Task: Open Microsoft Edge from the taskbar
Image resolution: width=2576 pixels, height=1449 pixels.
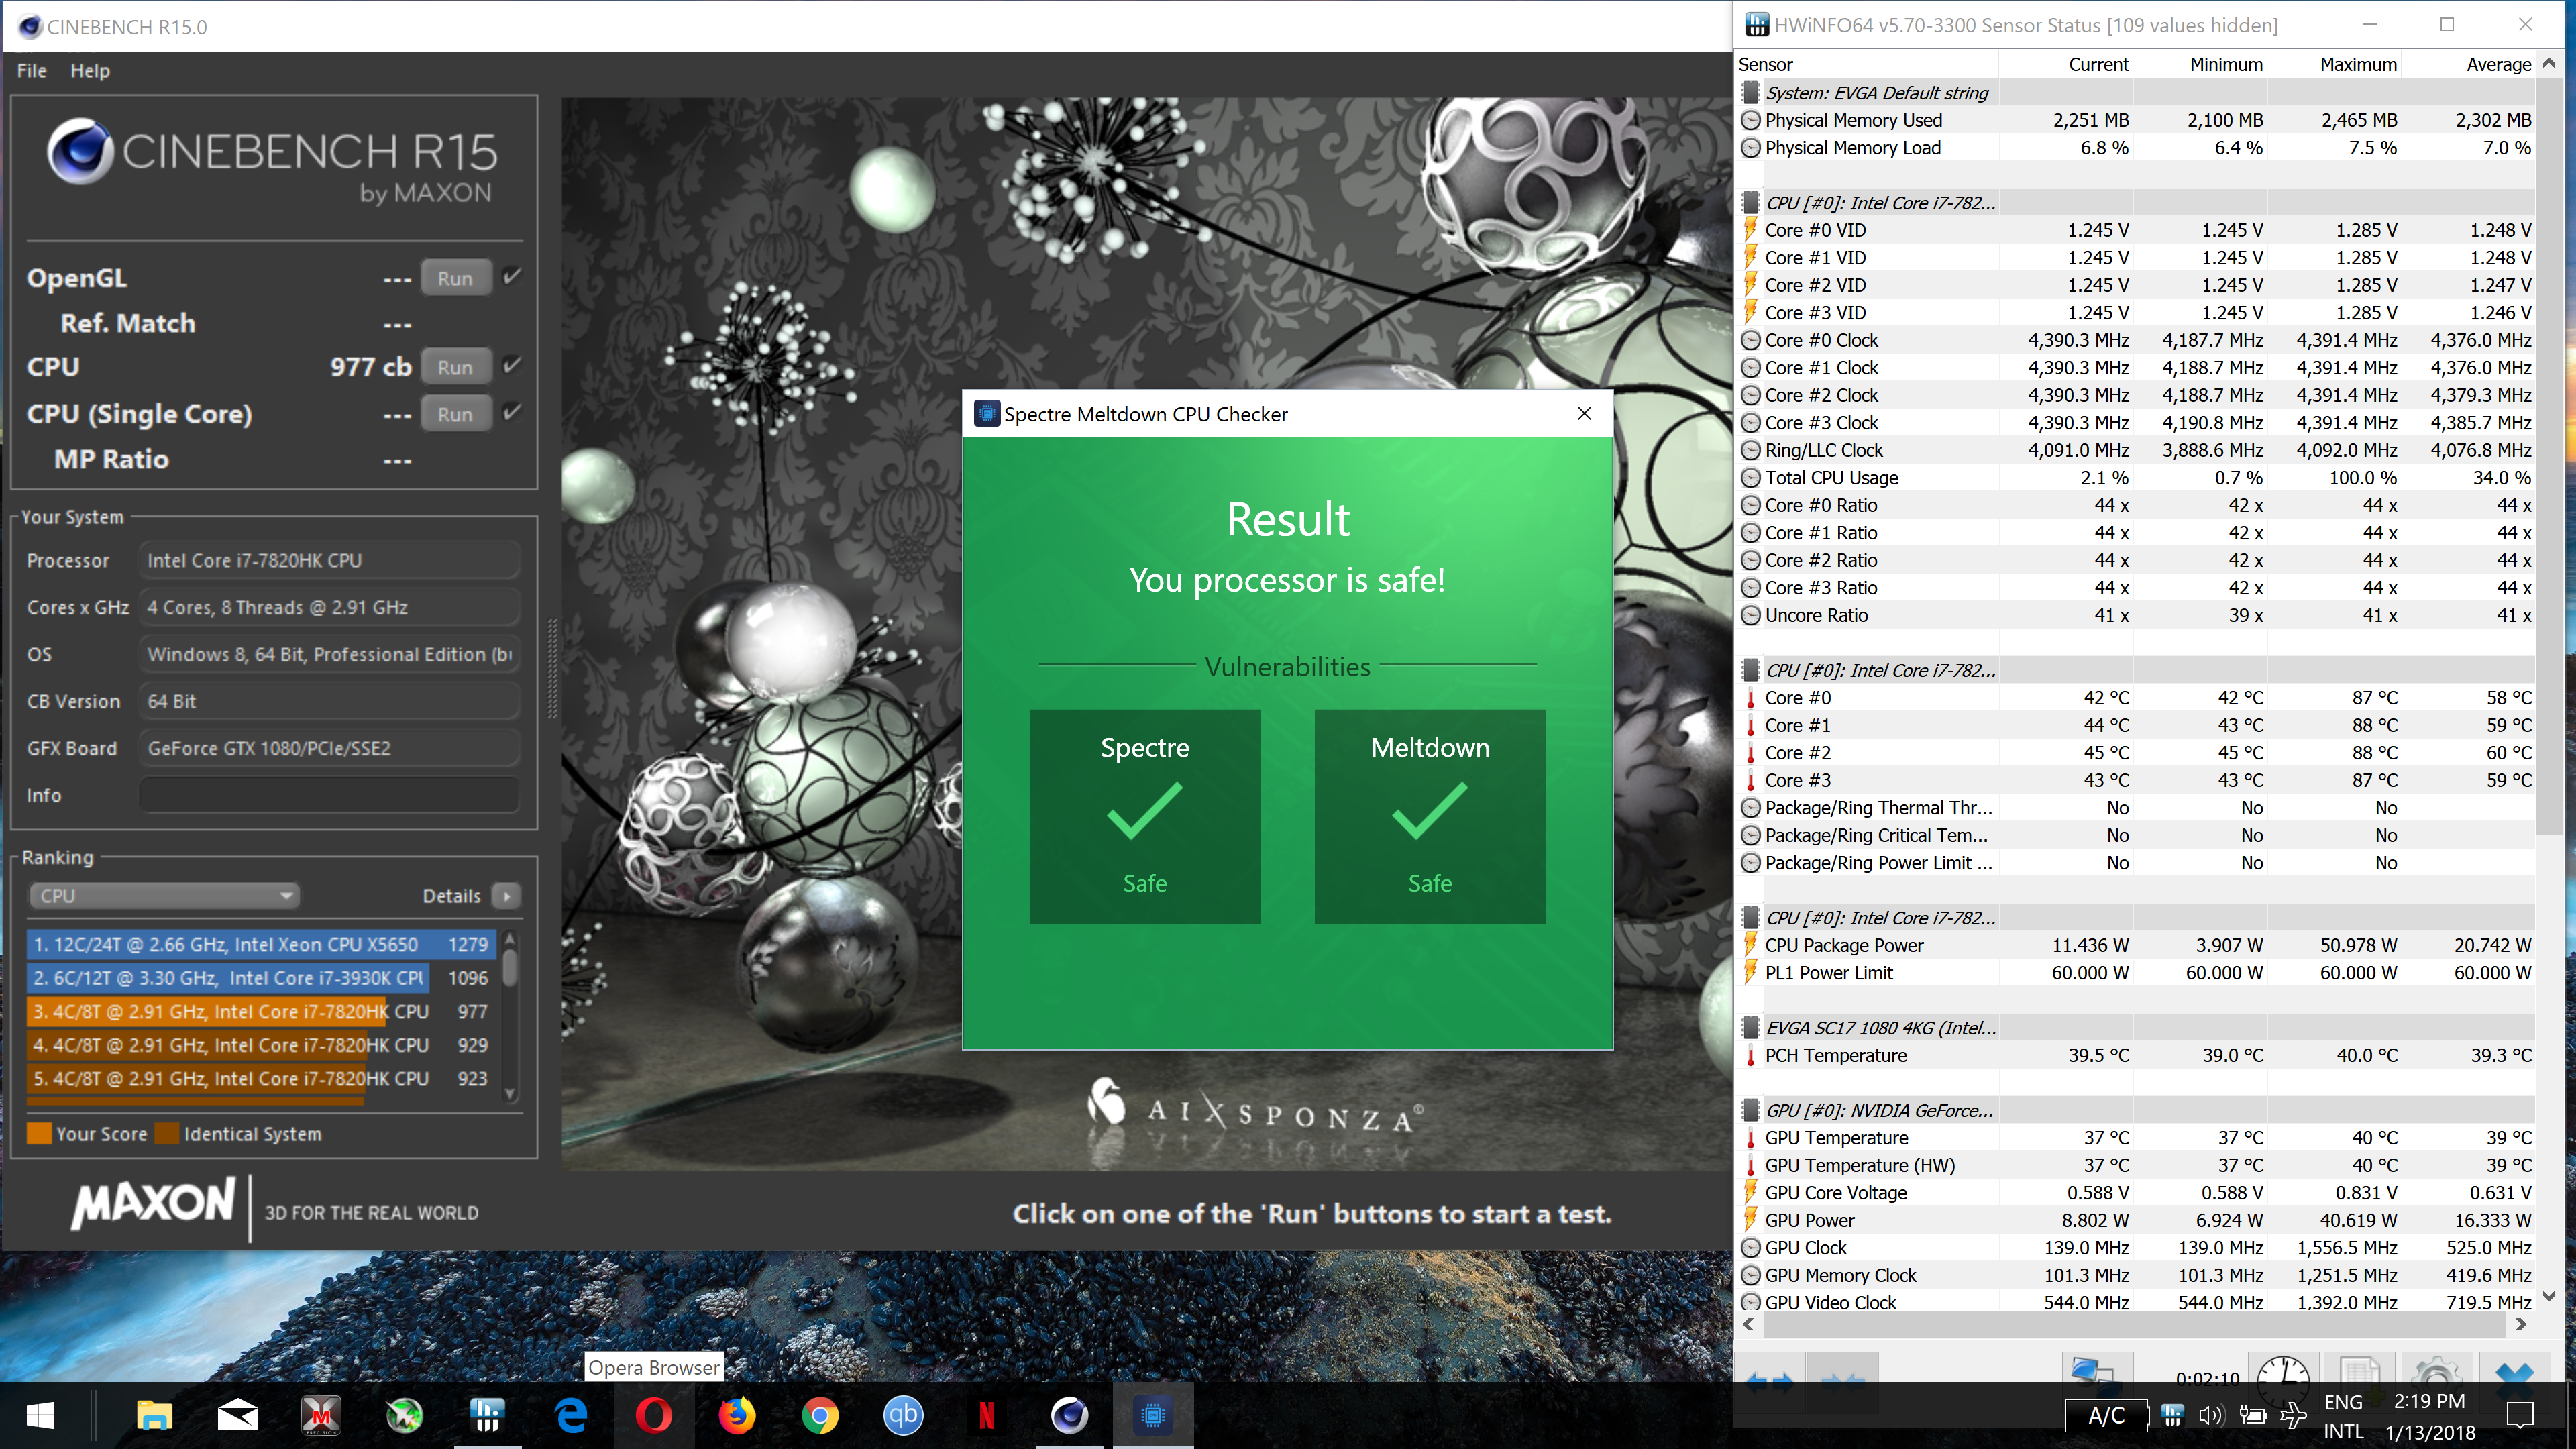Action: (x=571, y=1415)
